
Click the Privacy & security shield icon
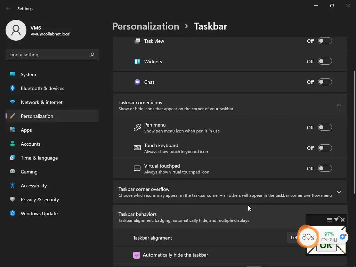[x=13, y=200]
